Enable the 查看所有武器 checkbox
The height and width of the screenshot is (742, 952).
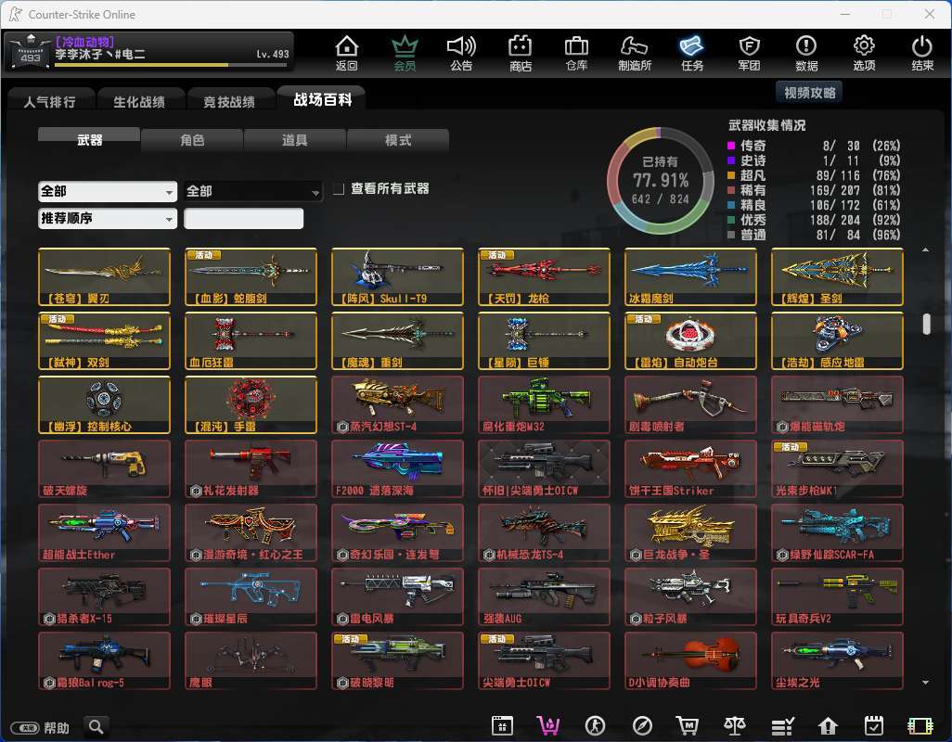point(338,189)
